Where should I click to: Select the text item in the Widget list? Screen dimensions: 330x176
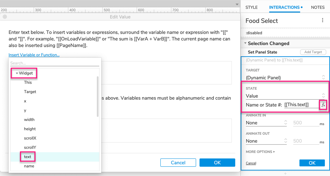point(27,157)
